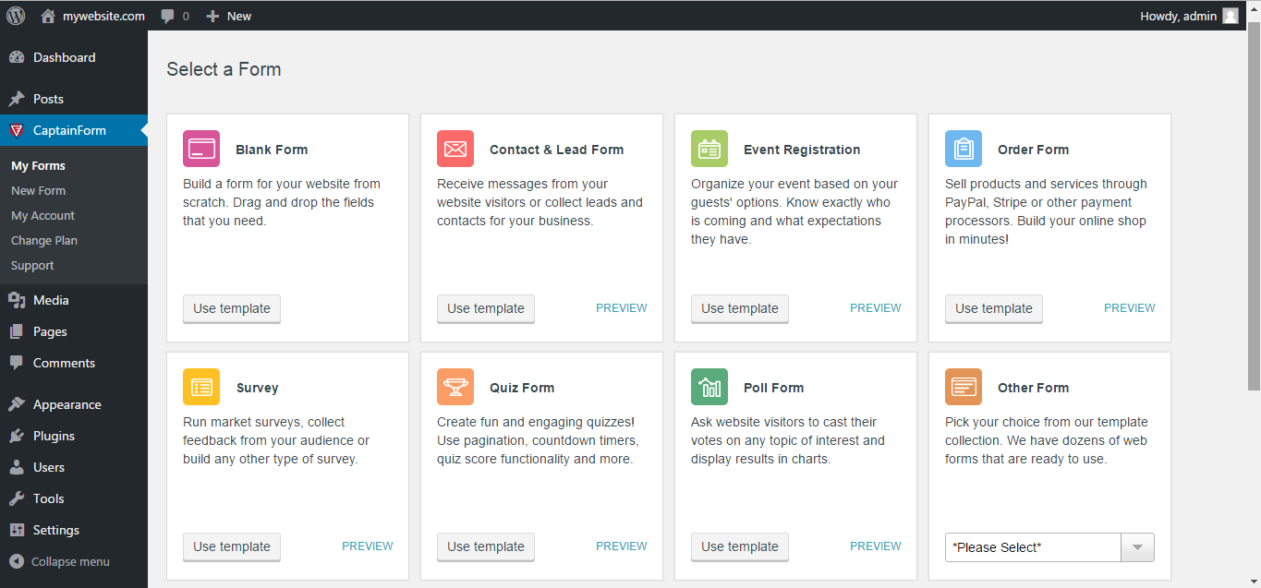Preview the Quiz Form
The height and width of the screenshot is (588, 1261).
tap(622, 546)
